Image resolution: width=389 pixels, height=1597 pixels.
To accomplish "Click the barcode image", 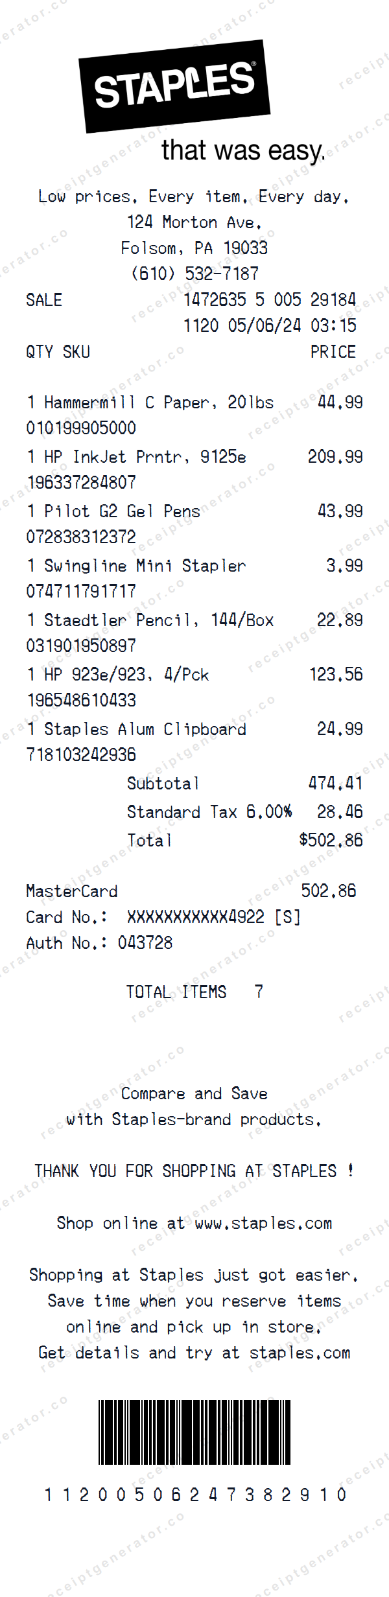I will click(194, 1432).
